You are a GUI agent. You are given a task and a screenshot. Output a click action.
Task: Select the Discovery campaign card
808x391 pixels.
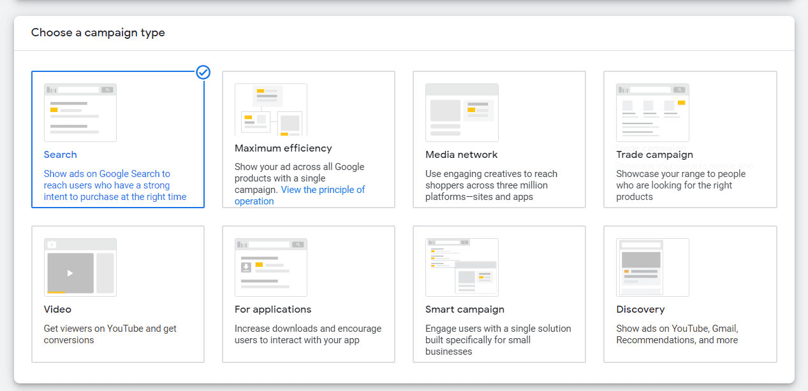coord(690,294)
